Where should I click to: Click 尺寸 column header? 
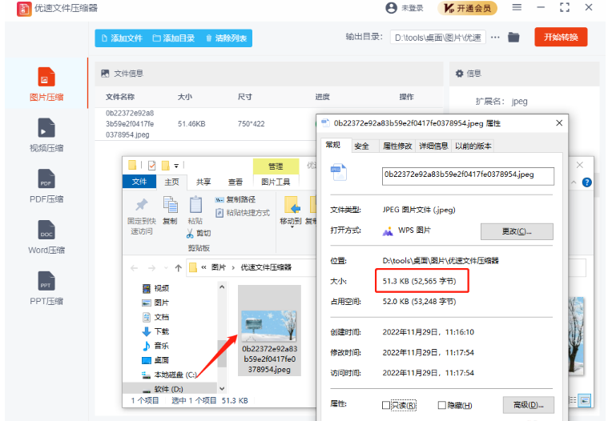click(245, 97)
